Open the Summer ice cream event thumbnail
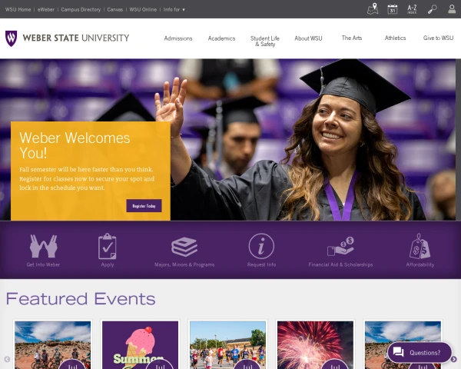The width and height of the screenshot is (461, 369). (140, 345)
